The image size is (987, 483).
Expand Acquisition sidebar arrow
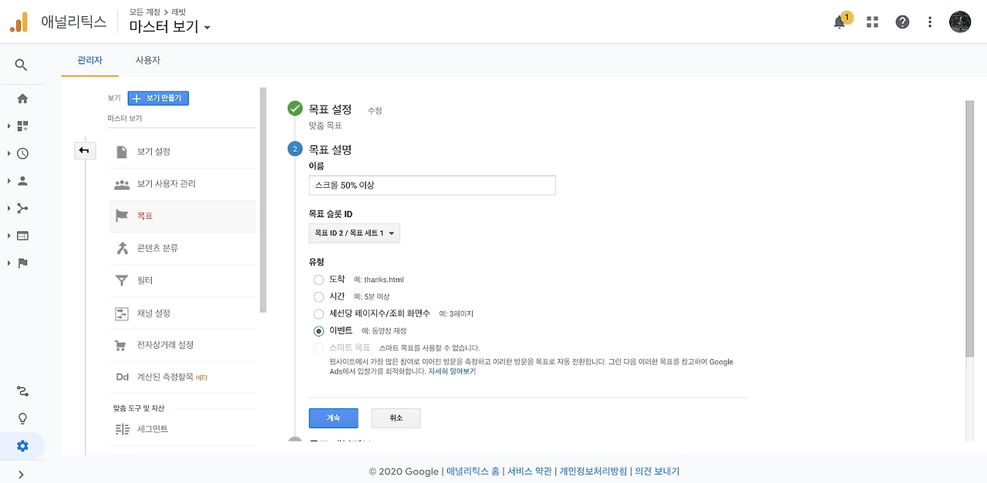[8, 208]
